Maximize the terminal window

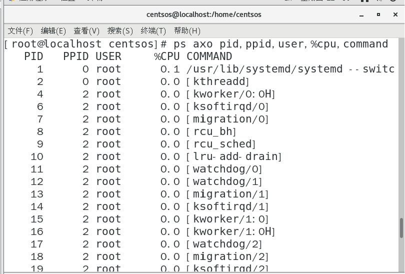click(378, 14)
